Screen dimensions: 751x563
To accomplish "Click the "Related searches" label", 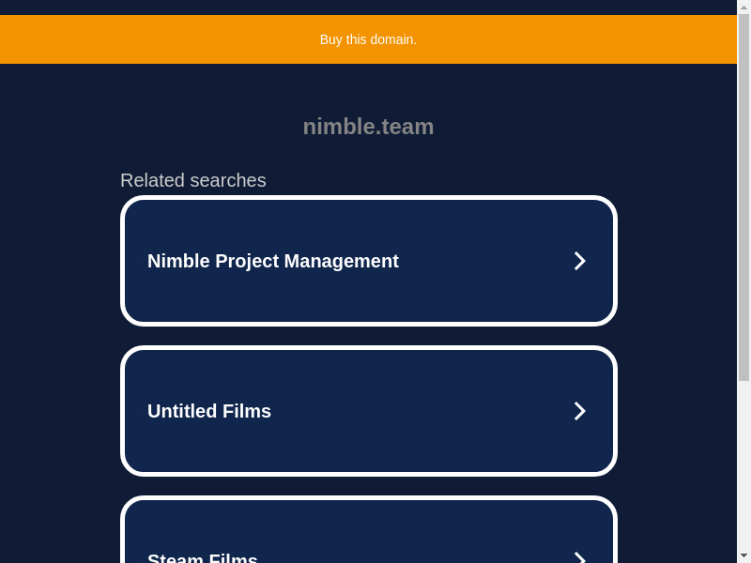I will 193,180.
